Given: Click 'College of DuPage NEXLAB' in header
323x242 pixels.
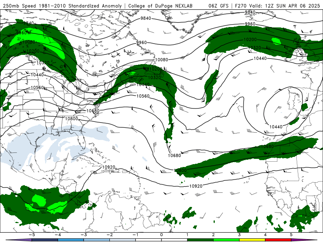Looking at the screenshot, I should (x=160, y=6).
